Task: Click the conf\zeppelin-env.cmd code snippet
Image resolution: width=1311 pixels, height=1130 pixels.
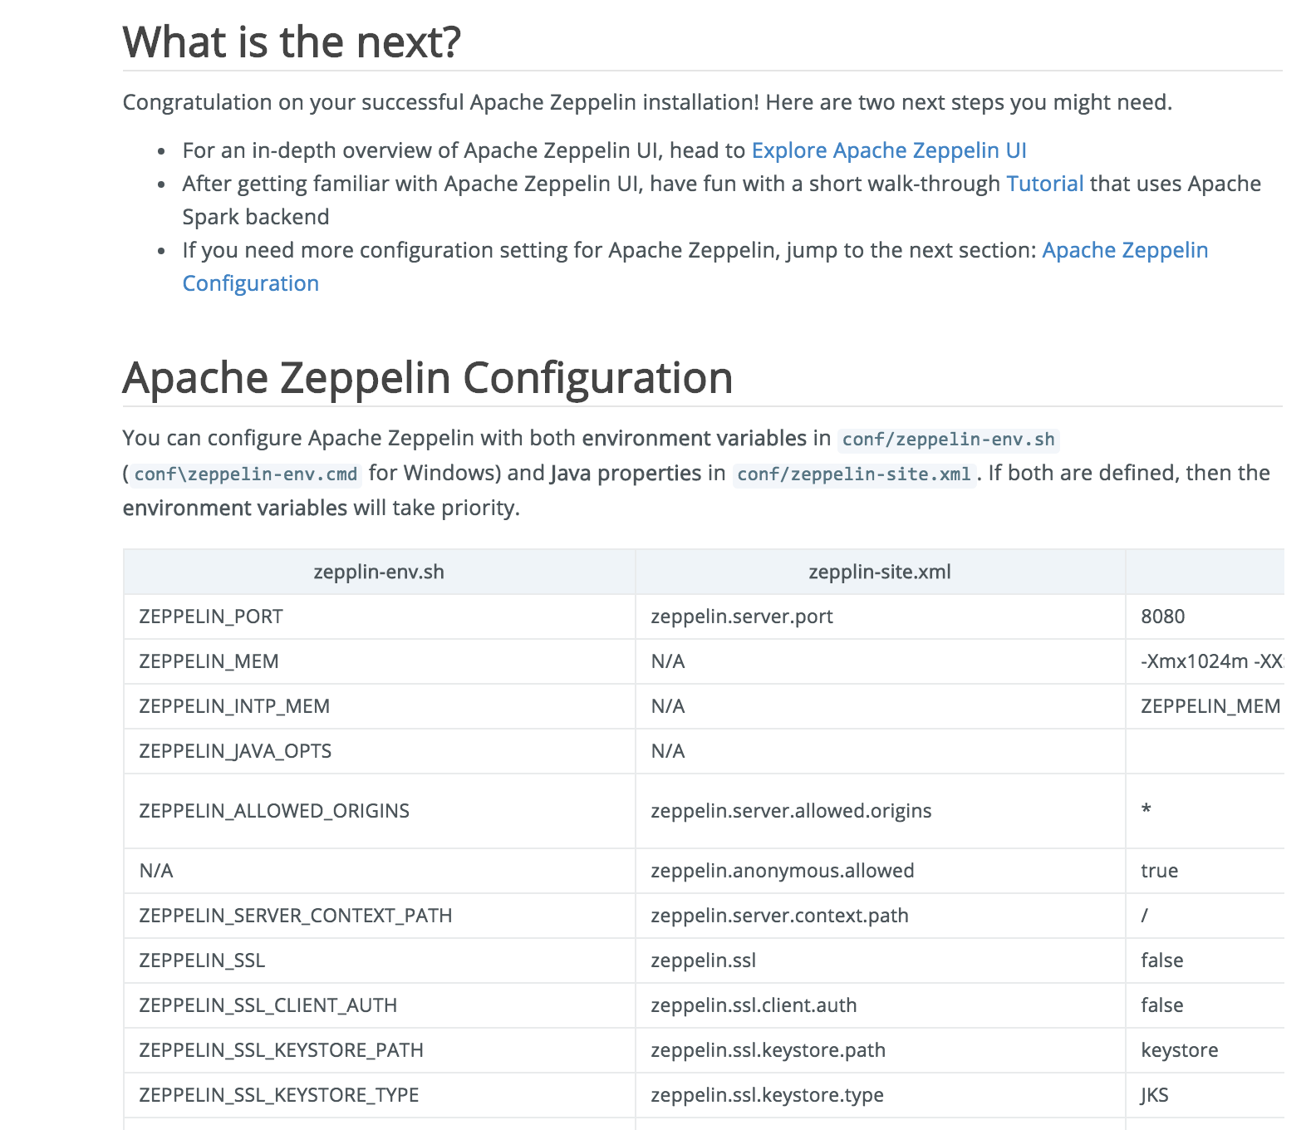Action: tap(246, 474)
